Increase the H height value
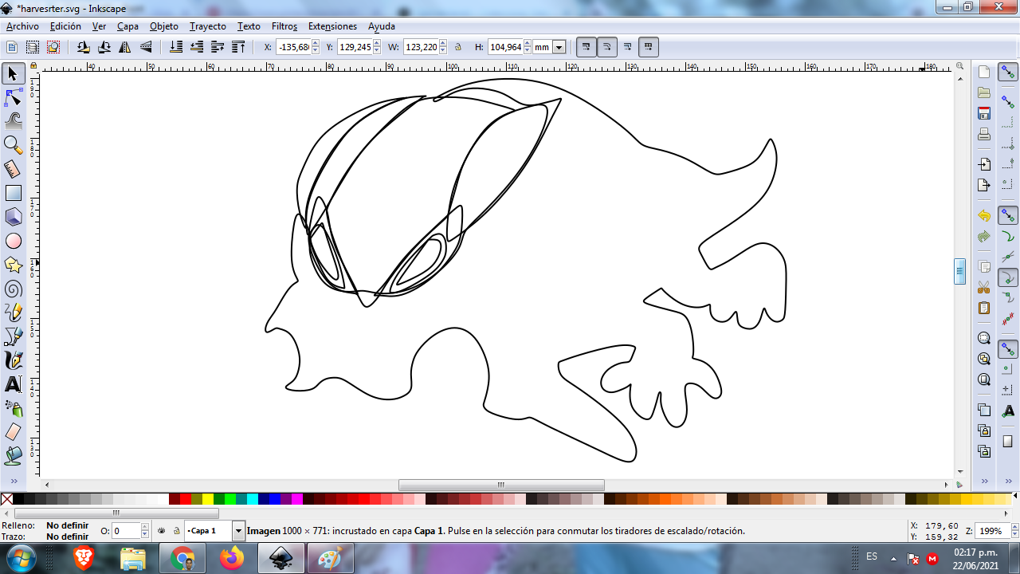The width and height of the screenshot is (1020, 574). 528,44
